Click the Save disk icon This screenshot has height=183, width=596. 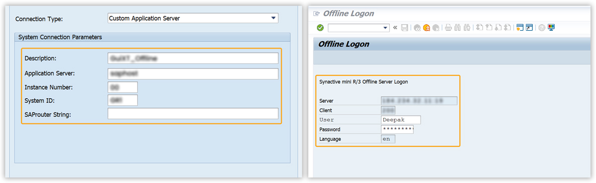(405, 28)
